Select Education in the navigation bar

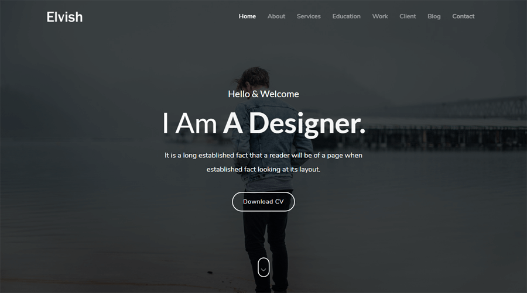click(x=347, y=16)
